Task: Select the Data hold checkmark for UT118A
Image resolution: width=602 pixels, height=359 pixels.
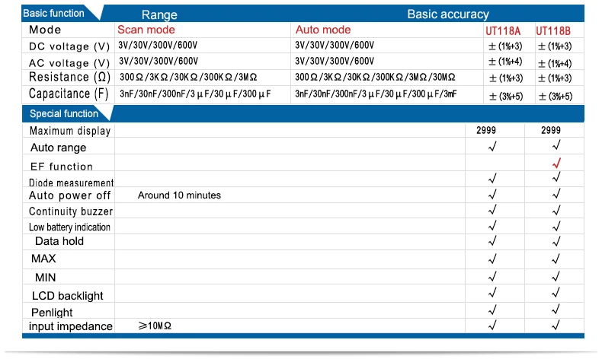Action: (492, 241)
